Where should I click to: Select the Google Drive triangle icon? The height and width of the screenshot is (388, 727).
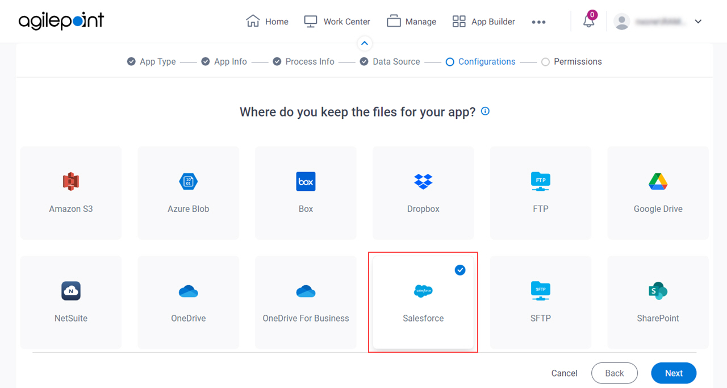point(658,182)
